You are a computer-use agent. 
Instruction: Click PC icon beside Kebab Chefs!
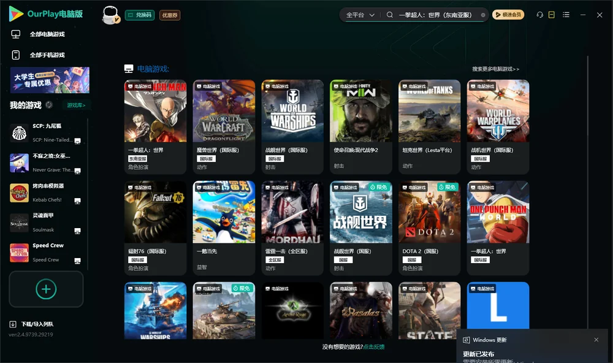(77, 201)
